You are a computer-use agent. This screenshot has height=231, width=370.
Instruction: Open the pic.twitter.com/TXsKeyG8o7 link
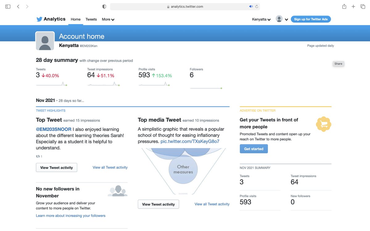pyautogui.click(x=190, y=141)
